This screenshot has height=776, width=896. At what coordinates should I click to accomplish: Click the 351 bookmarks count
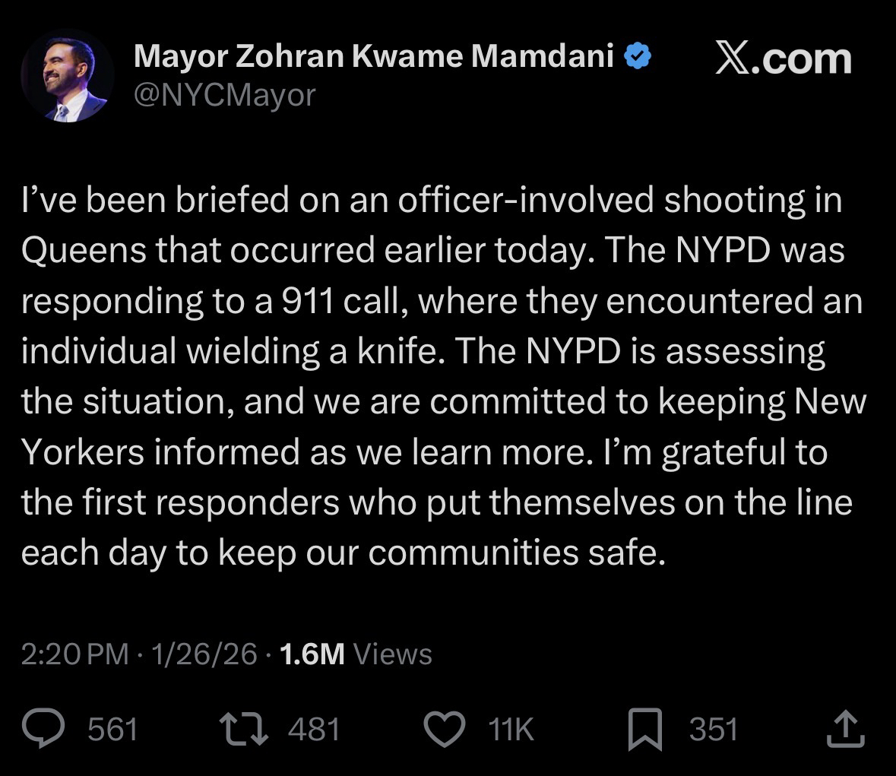pos(714,730)
